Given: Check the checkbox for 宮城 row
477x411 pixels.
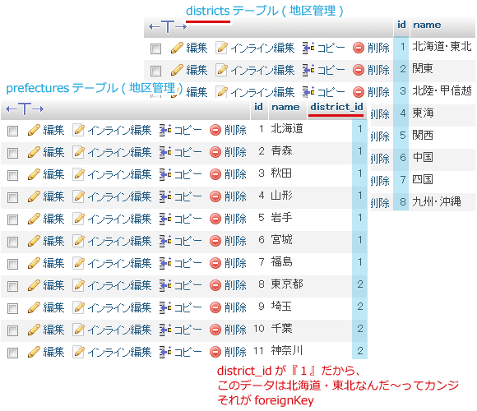Looking at the screenshot, I should (13, 242).
